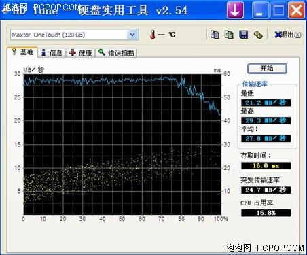Click the 开始 start button
Image resolution: width=307 pixels, height=255 pixels.
267,69
